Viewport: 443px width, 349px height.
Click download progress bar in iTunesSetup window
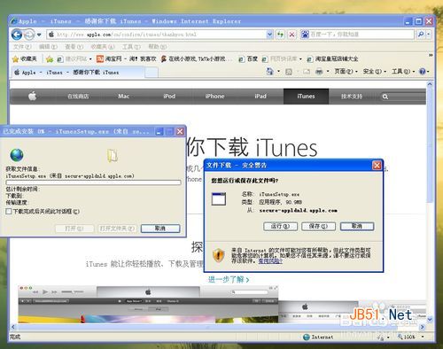click(93, 182)
